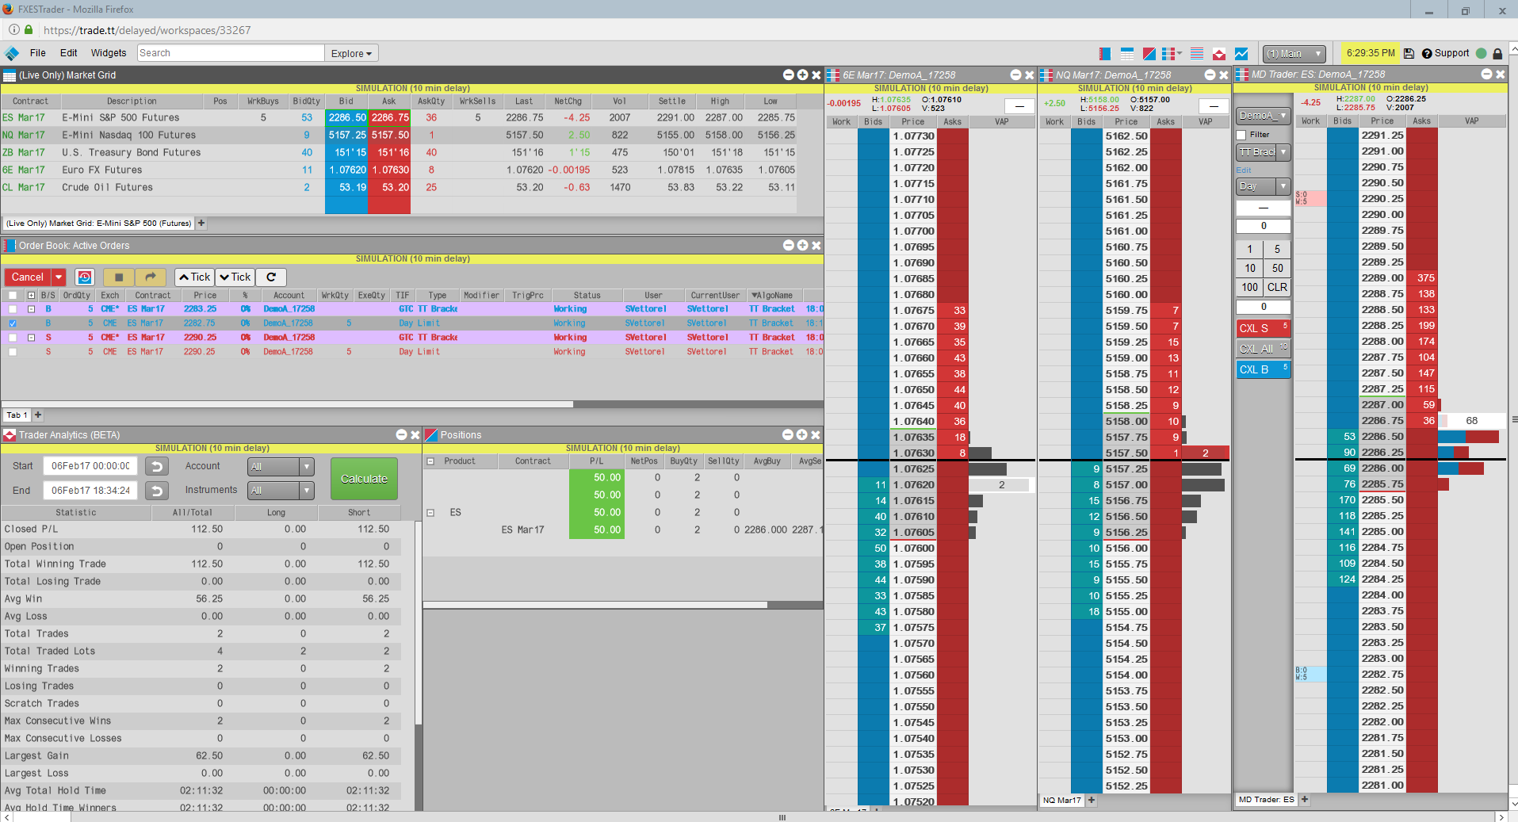Screen dimensions: 1518x822
Task: Open the workspace selector '(1) Main' dropdown
Action: 1294,54
